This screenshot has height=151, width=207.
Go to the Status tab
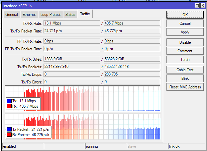(x=70, y=15)
